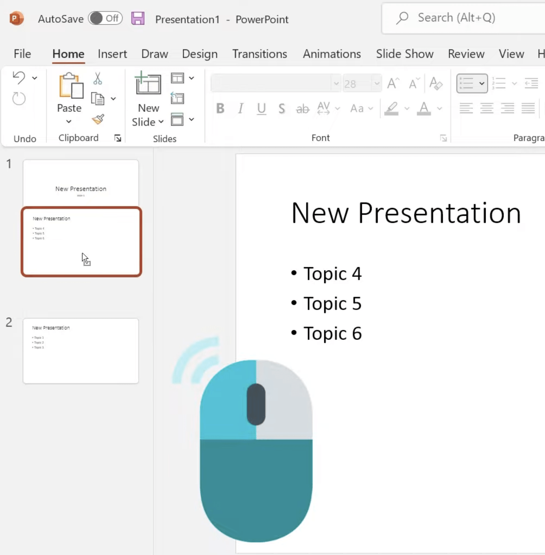The width and height of the screenshot is (545, 555).
Task: Click Decrease Font Size icon
Action: point(414,84)
